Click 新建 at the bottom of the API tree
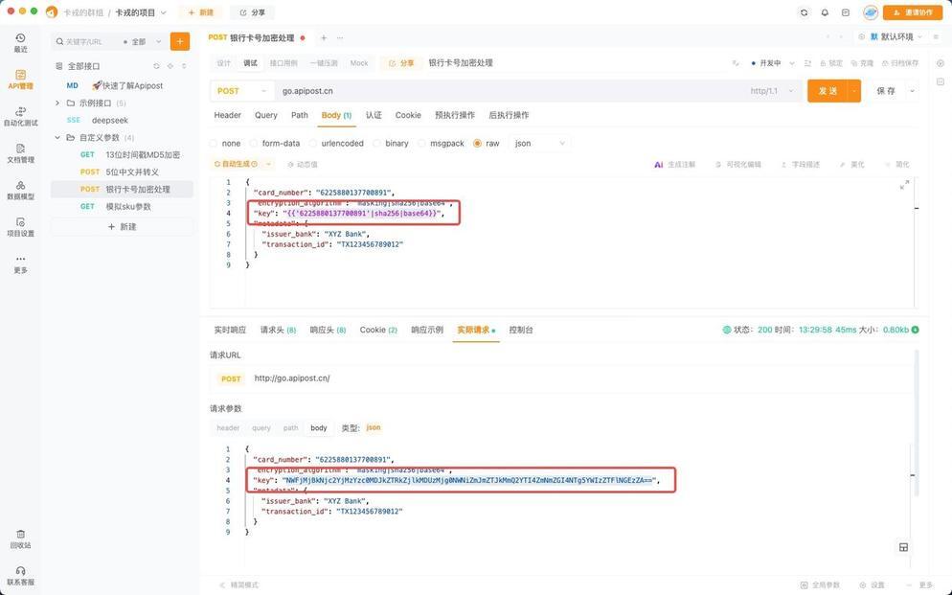This screenshot has width=952, height=595. pos(122,226)
